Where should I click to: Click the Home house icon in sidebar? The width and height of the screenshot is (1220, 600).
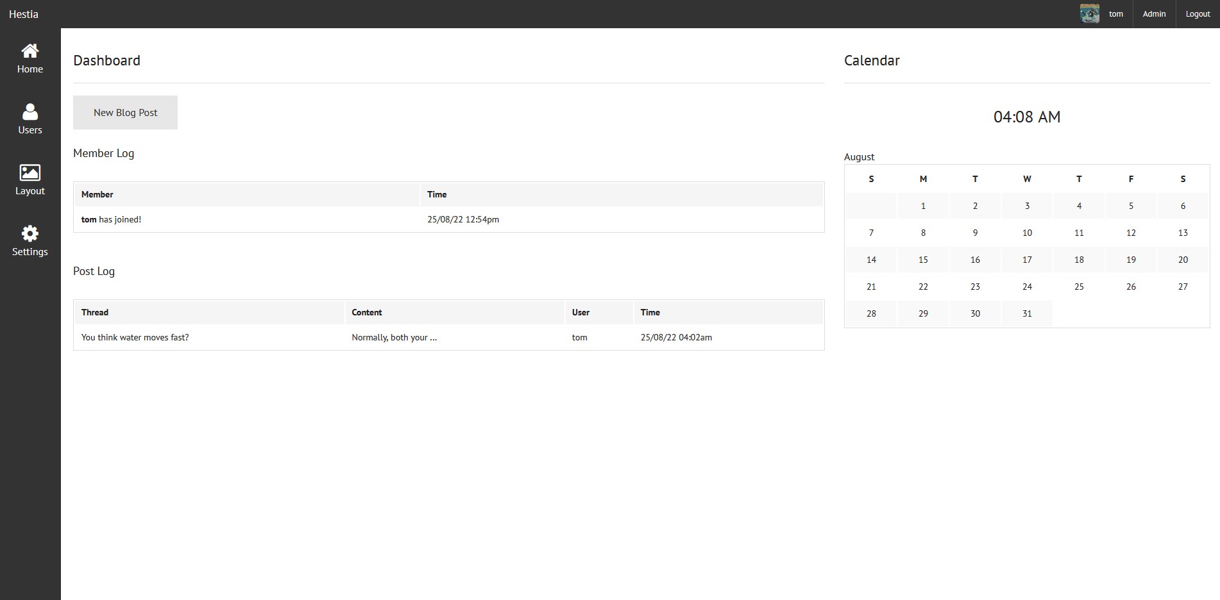click(30, 51)
